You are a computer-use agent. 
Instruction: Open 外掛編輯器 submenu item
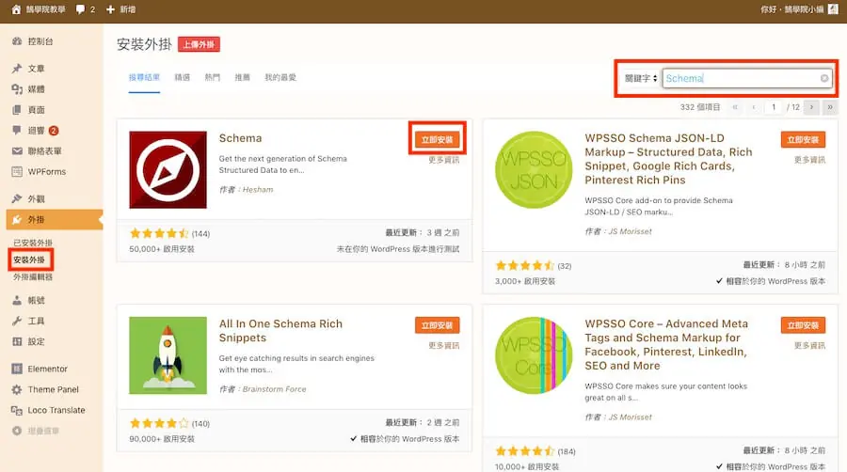click(33, 277)
